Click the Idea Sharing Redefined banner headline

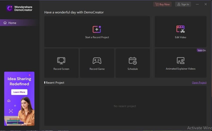pyautogui.click(x=19, y=81)
